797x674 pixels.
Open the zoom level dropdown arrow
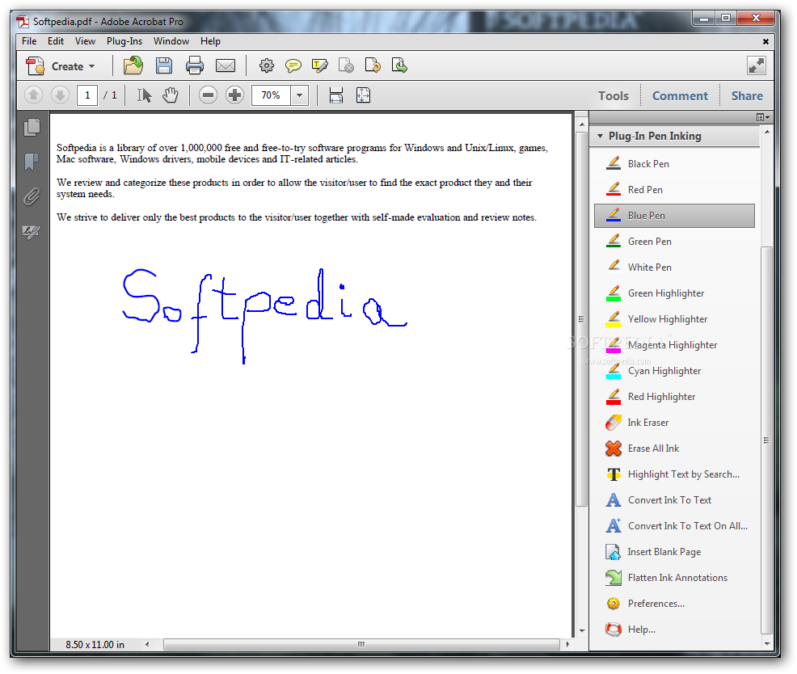(299, 95)
